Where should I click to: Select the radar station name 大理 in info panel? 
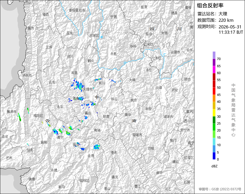pos(223,14)
